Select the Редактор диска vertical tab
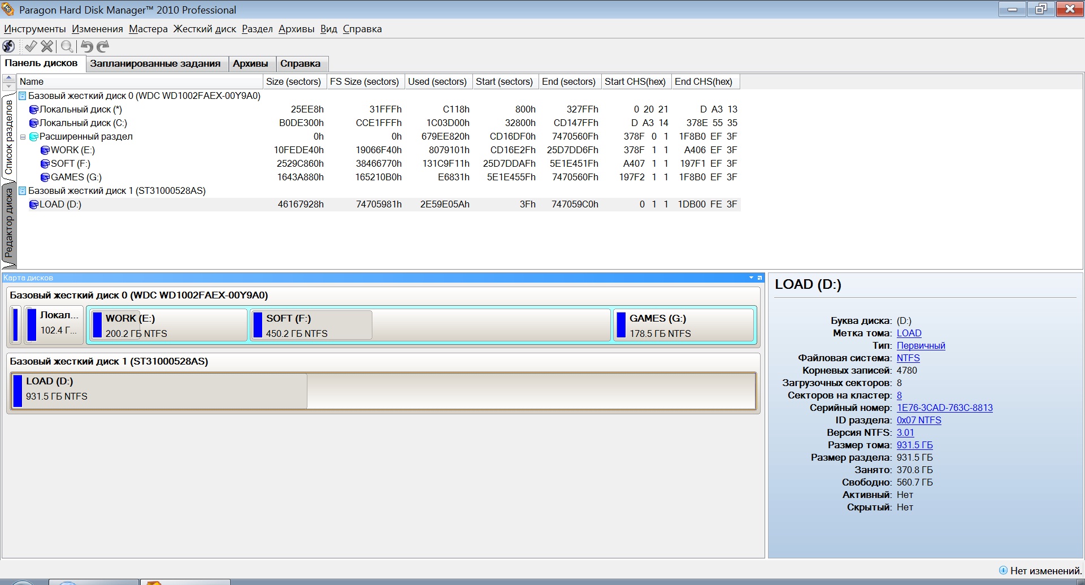Viewport: 1085px width, 585px height. pos(8,223)
